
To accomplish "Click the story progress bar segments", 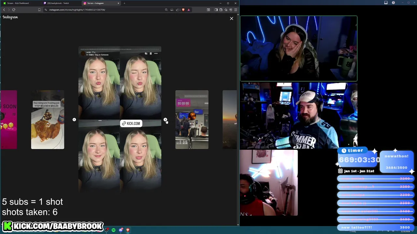I will pos(120,49).
